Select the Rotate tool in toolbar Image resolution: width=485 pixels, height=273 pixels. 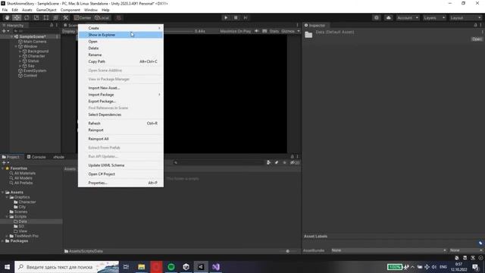coord(27,17)
